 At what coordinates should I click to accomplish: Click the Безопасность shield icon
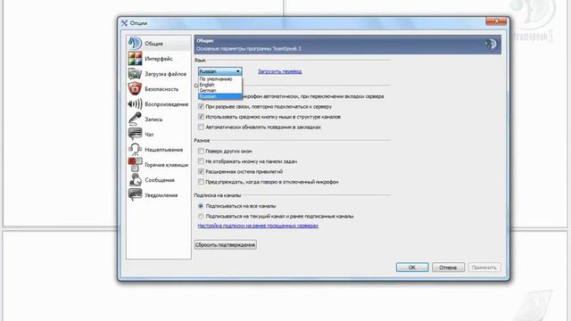pyautogui.click(x=135, y=89)
